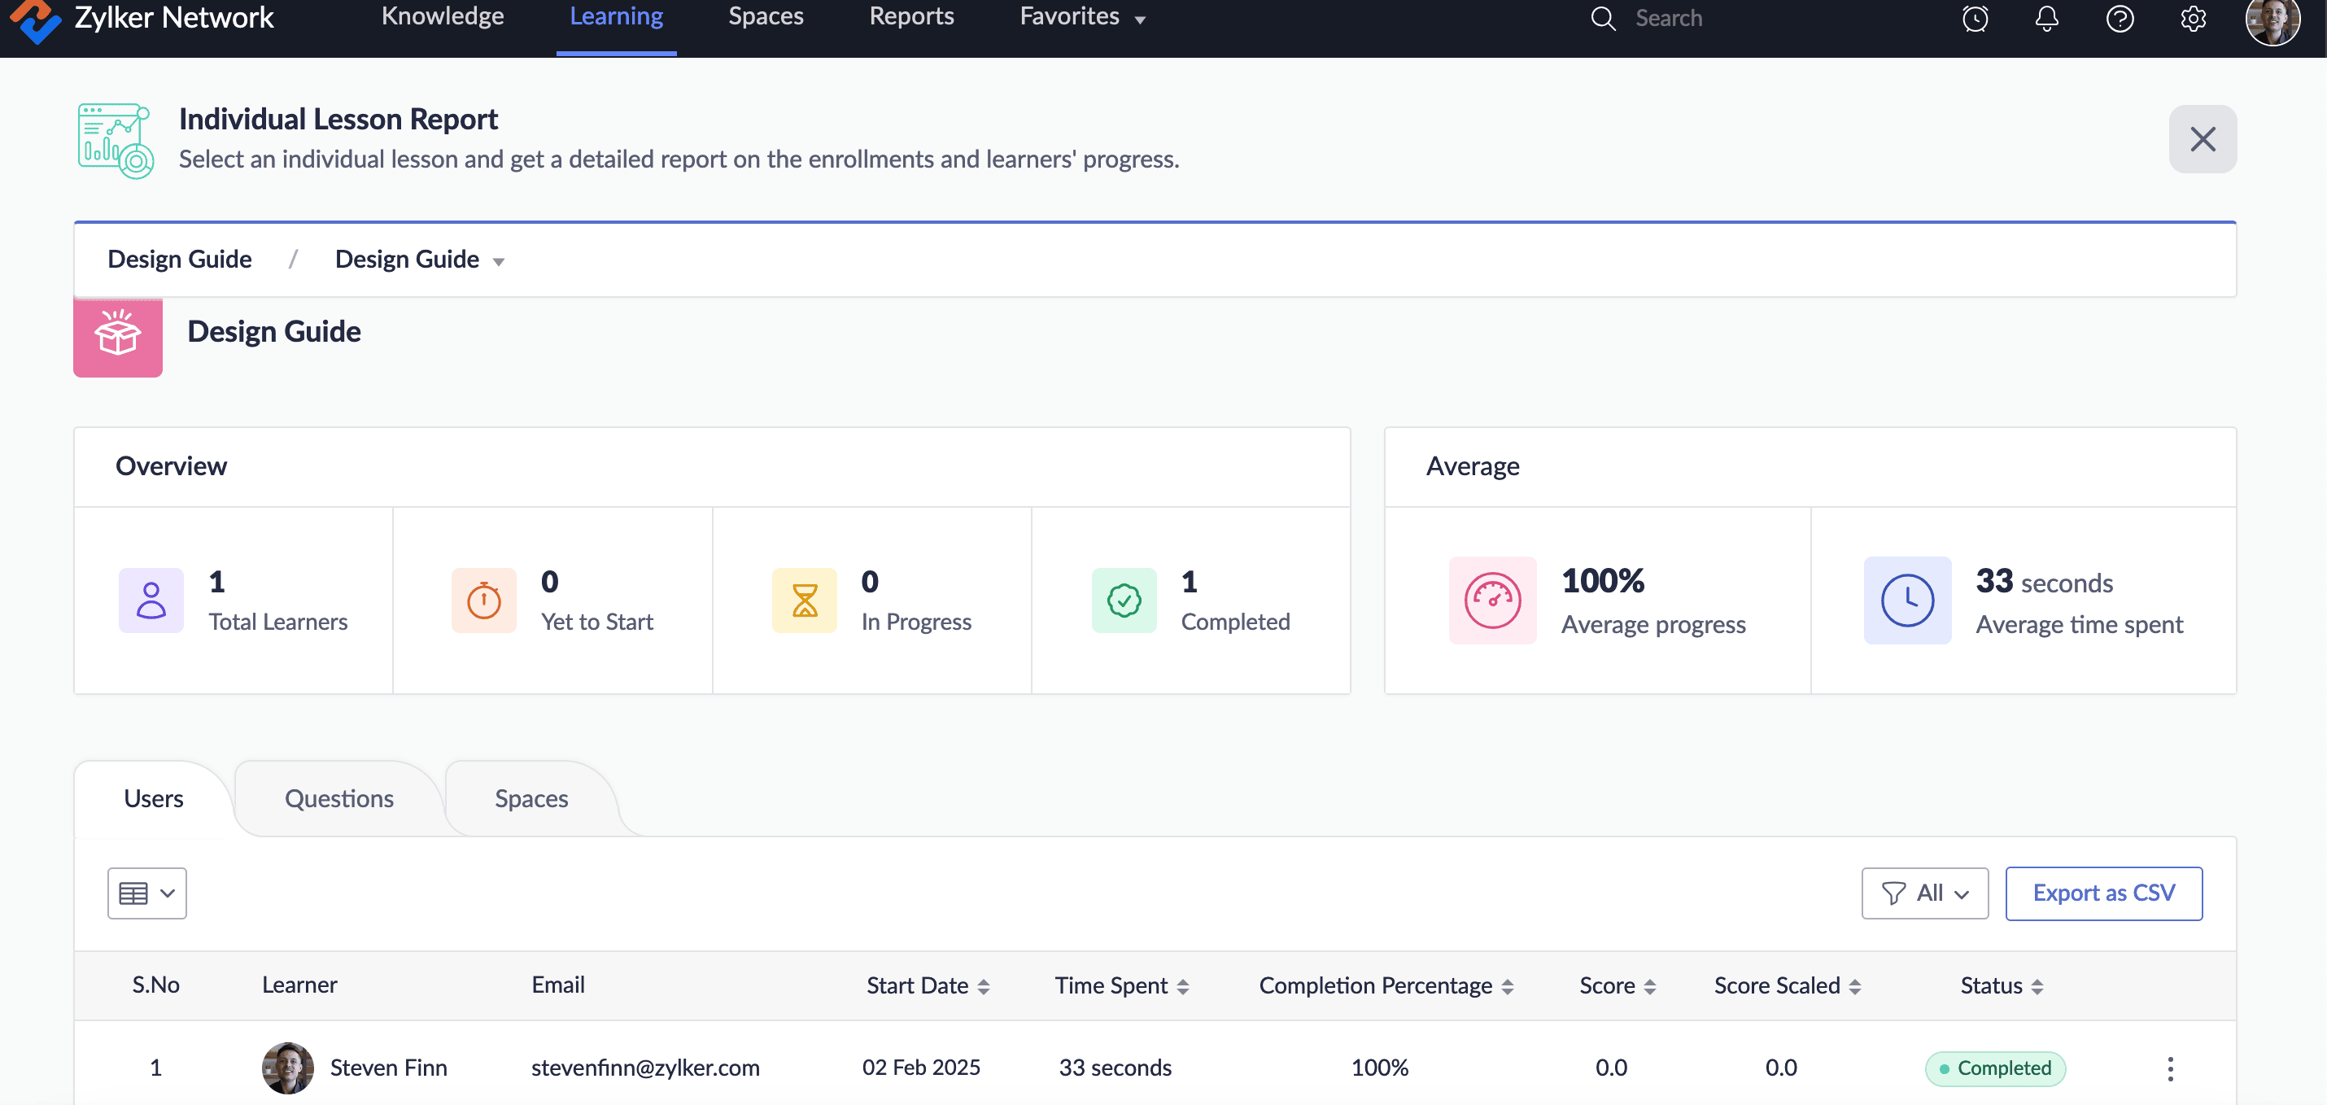This screenshot has height=1105, width=2327.
Task: Sort the table by Time Spent
Action: (x=1182, y=985)
